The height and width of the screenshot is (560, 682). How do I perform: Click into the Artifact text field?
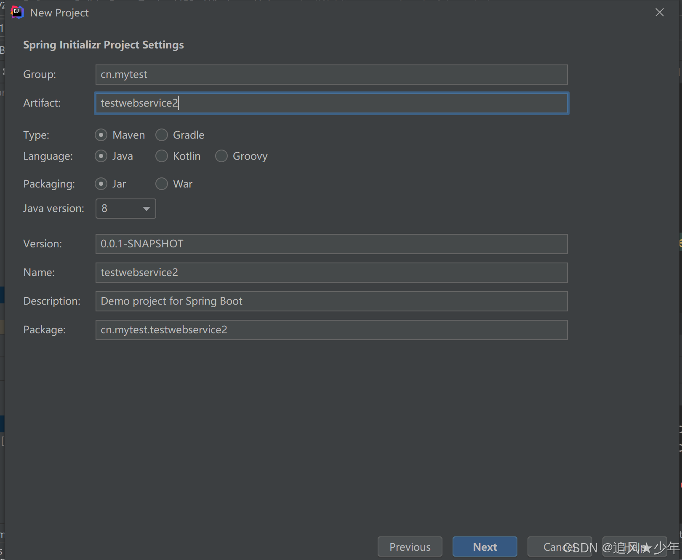tap(332, 103)
